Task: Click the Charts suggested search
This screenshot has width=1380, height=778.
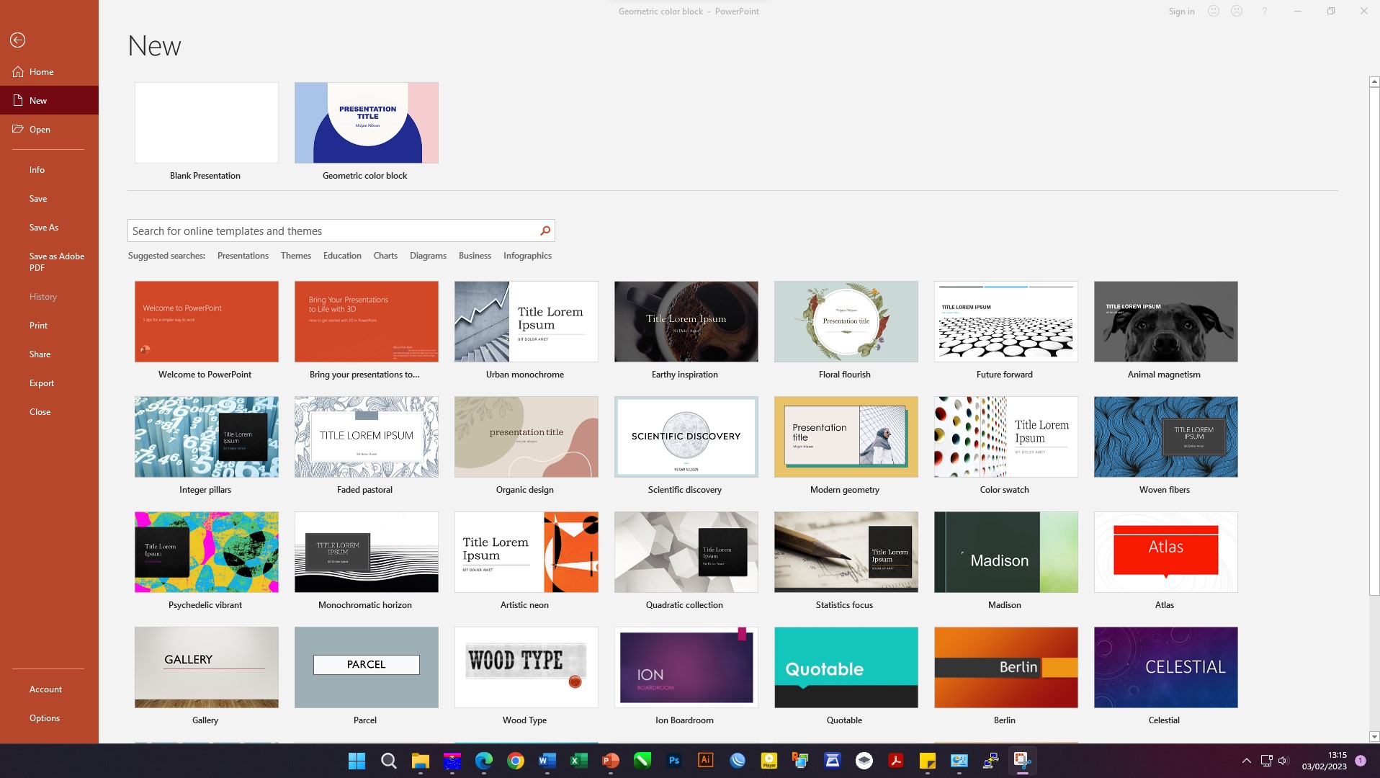Action: coord(385,256)
